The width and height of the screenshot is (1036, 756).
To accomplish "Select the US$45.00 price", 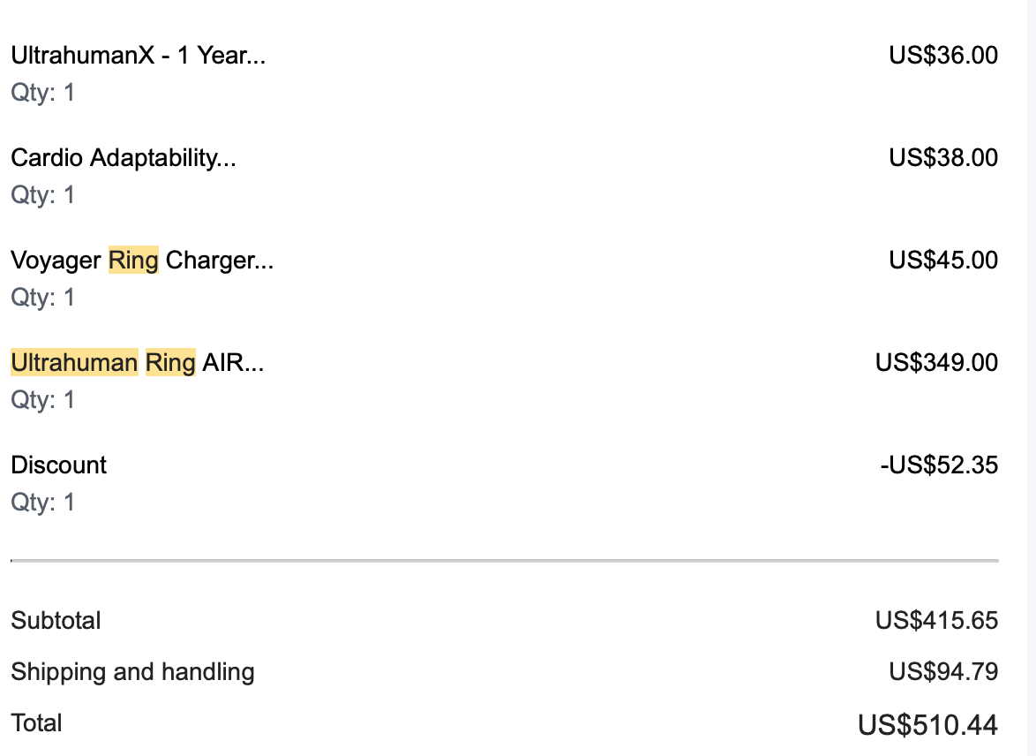I will 943,261.
